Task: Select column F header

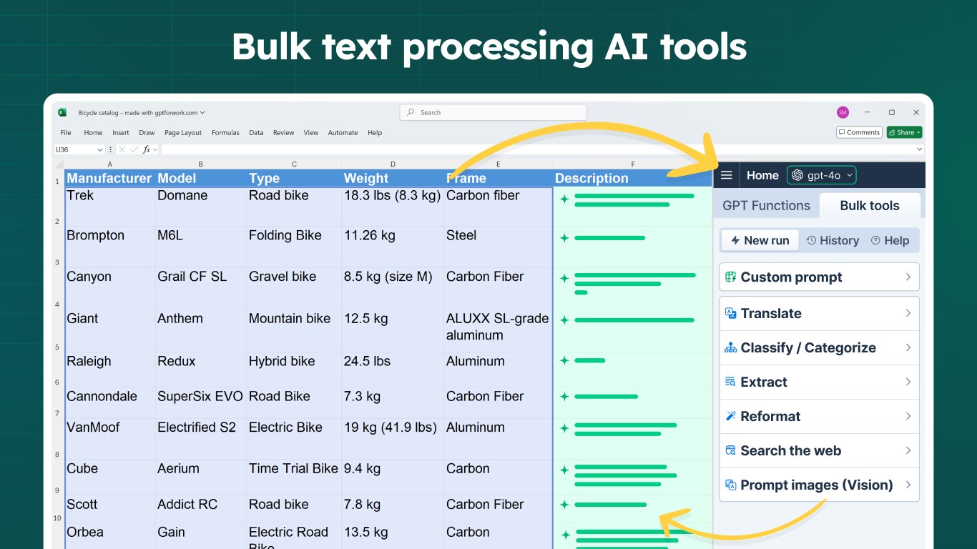Action: (x=632, y=164)
